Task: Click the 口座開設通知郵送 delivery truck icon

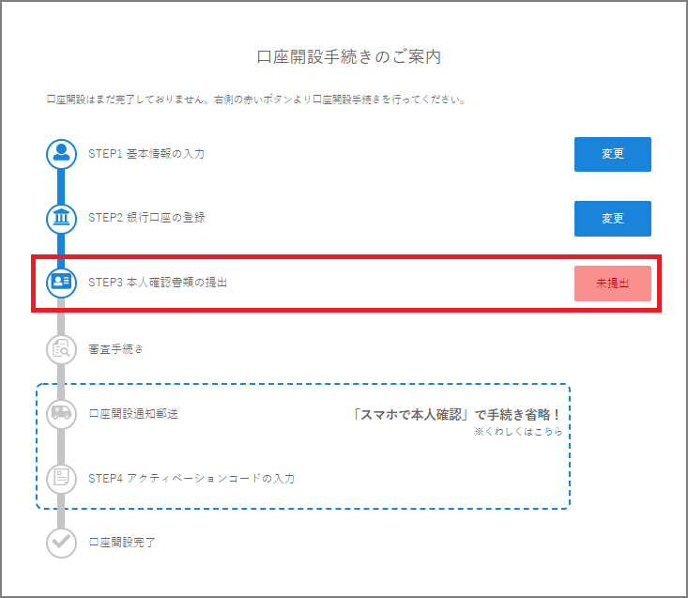Action: 61,414
